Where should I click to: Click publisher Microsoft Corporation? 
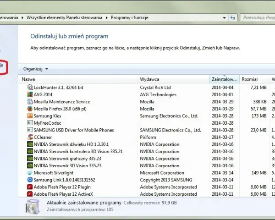(x=162, y=173)
